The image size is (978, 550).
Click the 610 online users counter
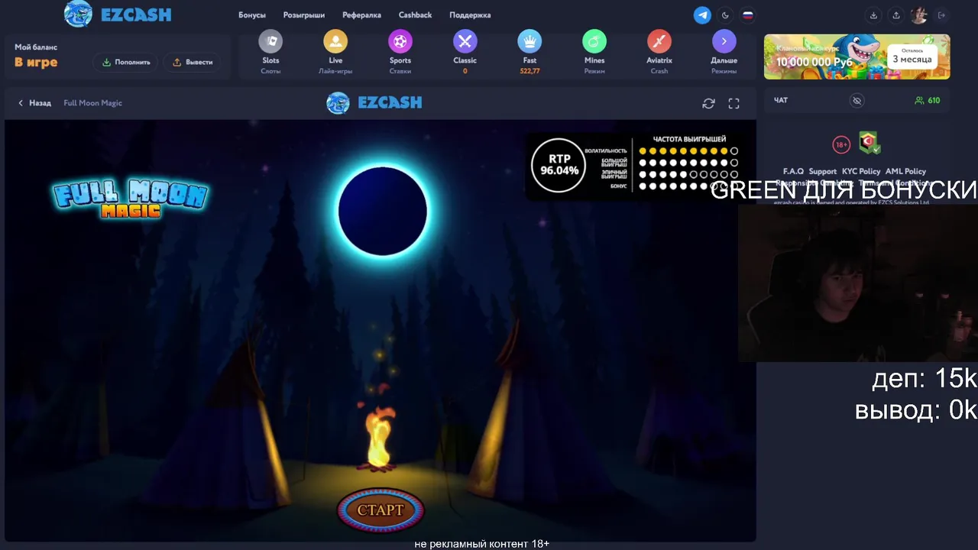pos(928,101)
